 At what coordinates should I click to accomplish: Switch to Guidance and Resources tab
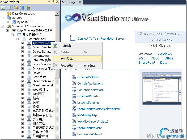[161, 34]
